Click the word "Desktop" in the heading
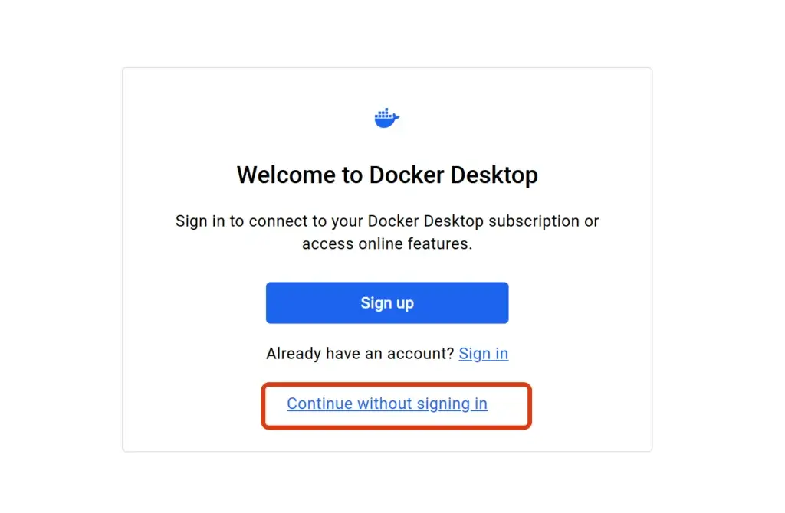Screen dimensions: 785x513 (494, 175)
